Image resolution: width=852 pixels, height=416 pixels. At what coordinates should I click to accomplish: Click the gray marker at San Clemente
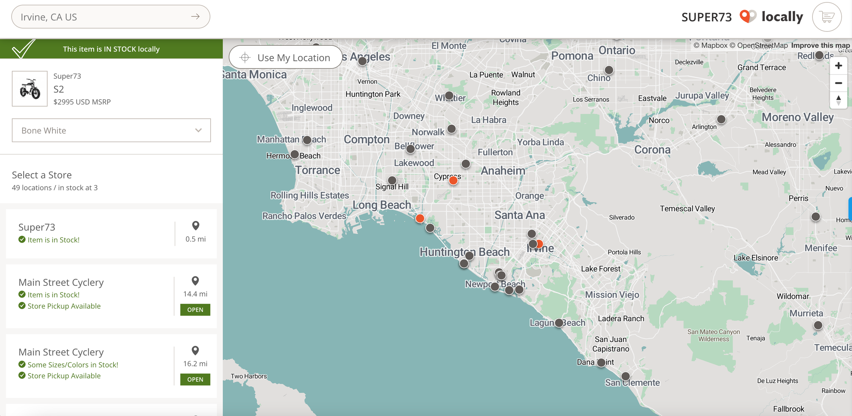click(x=626, y=376)
